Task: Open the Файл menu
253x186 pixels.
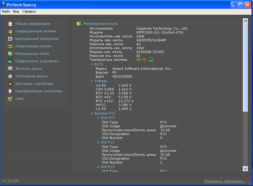Action: pos(6,11)
